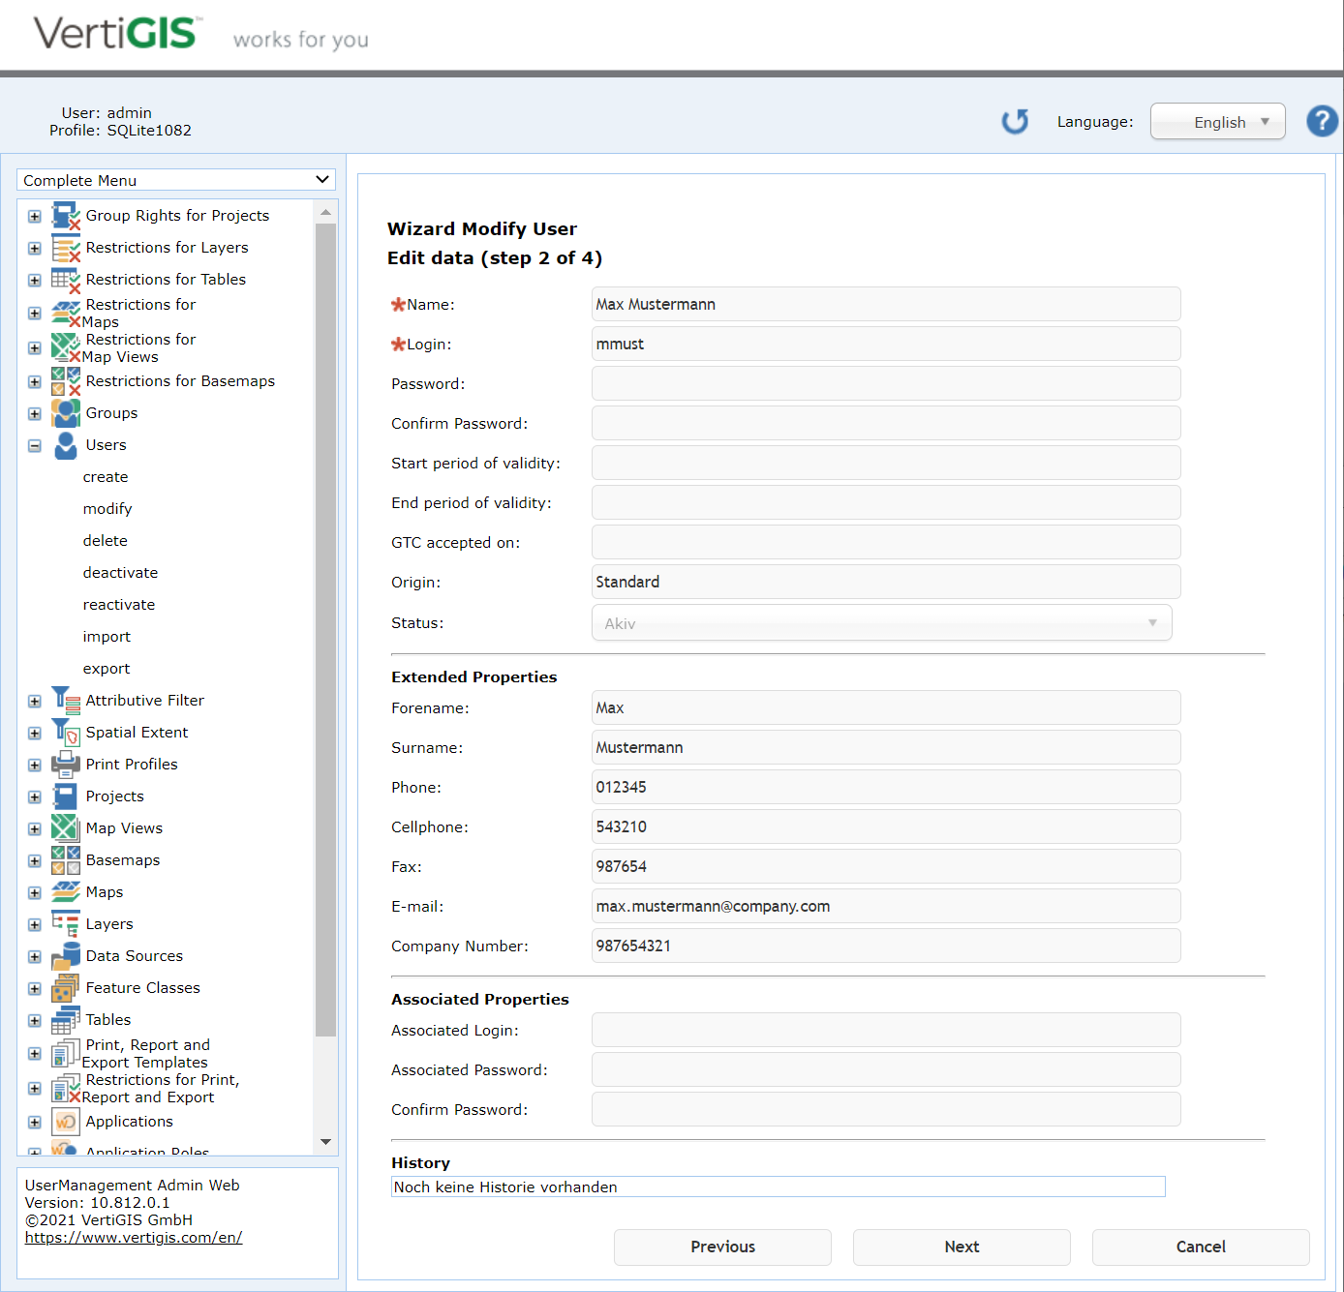Click the sidebar scrollbar down arrow
The width and height of the screenshot is (1344, 1292).
coord(325,1142)
